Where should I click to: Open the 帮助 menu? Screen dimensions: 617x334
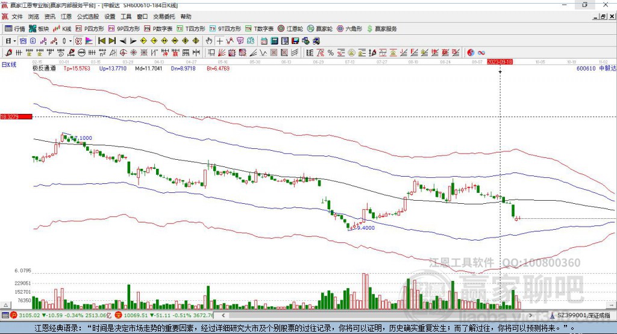(x=186, y=16)
